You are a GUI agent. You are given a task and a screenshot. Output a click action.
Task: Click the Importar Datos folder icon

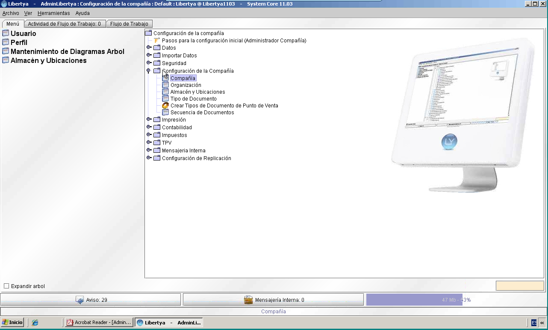pyautogui.click(x=157, y=55)
